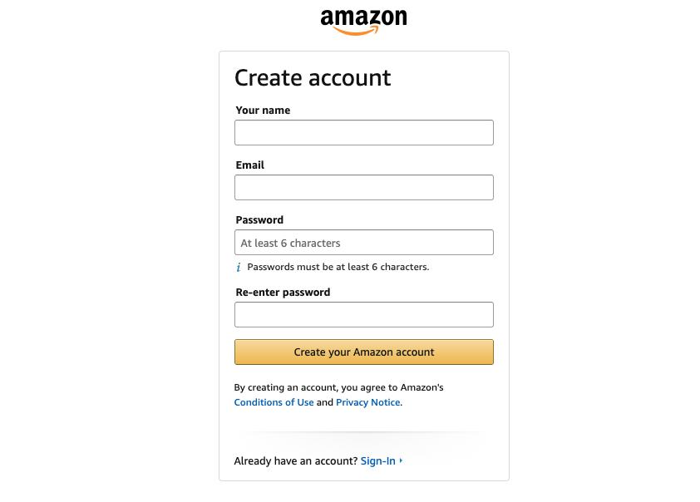Follow the Sign-In link
Viewport: 700px width, 502px height.
377,461
